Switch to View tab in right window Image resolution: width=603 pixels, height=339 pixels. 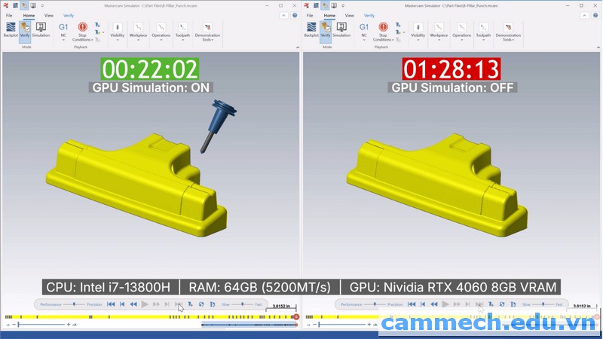(x=349, y=15)
